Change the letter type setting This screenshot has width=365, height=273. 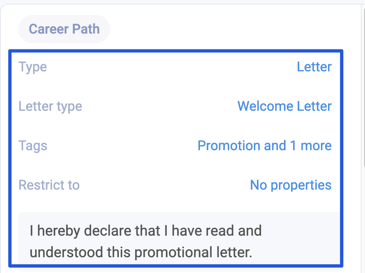pos(284,106)
